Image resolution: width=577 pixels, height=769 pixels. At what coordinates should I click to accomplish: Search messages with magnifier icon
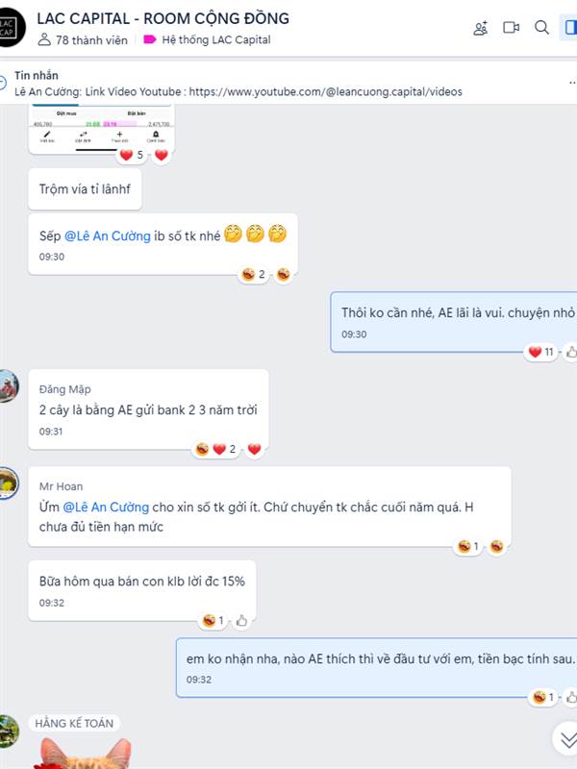(541, 28)
